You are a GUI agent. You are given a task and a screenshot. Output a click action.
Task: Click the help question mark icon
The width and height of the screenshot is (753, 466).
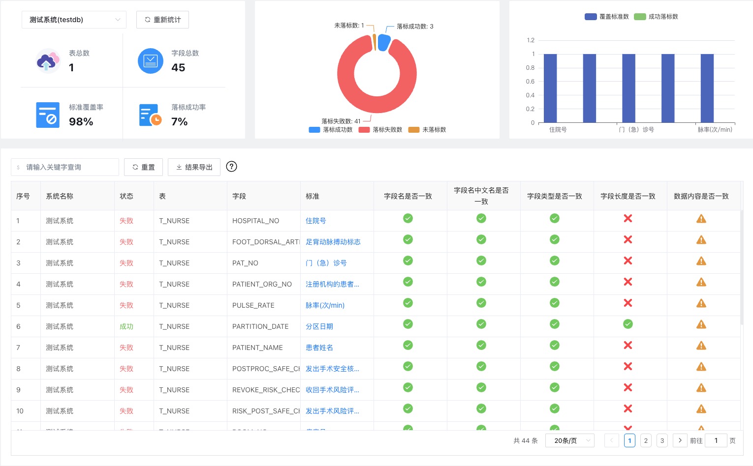click(x=231, y=167)
